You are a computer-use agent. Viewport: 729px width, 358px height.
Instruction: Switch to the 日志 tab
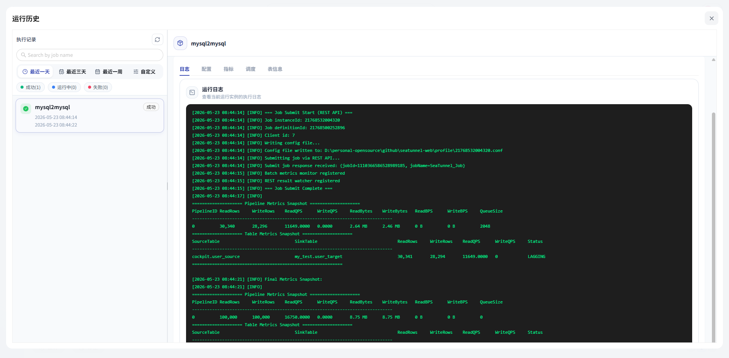[185, 69]
